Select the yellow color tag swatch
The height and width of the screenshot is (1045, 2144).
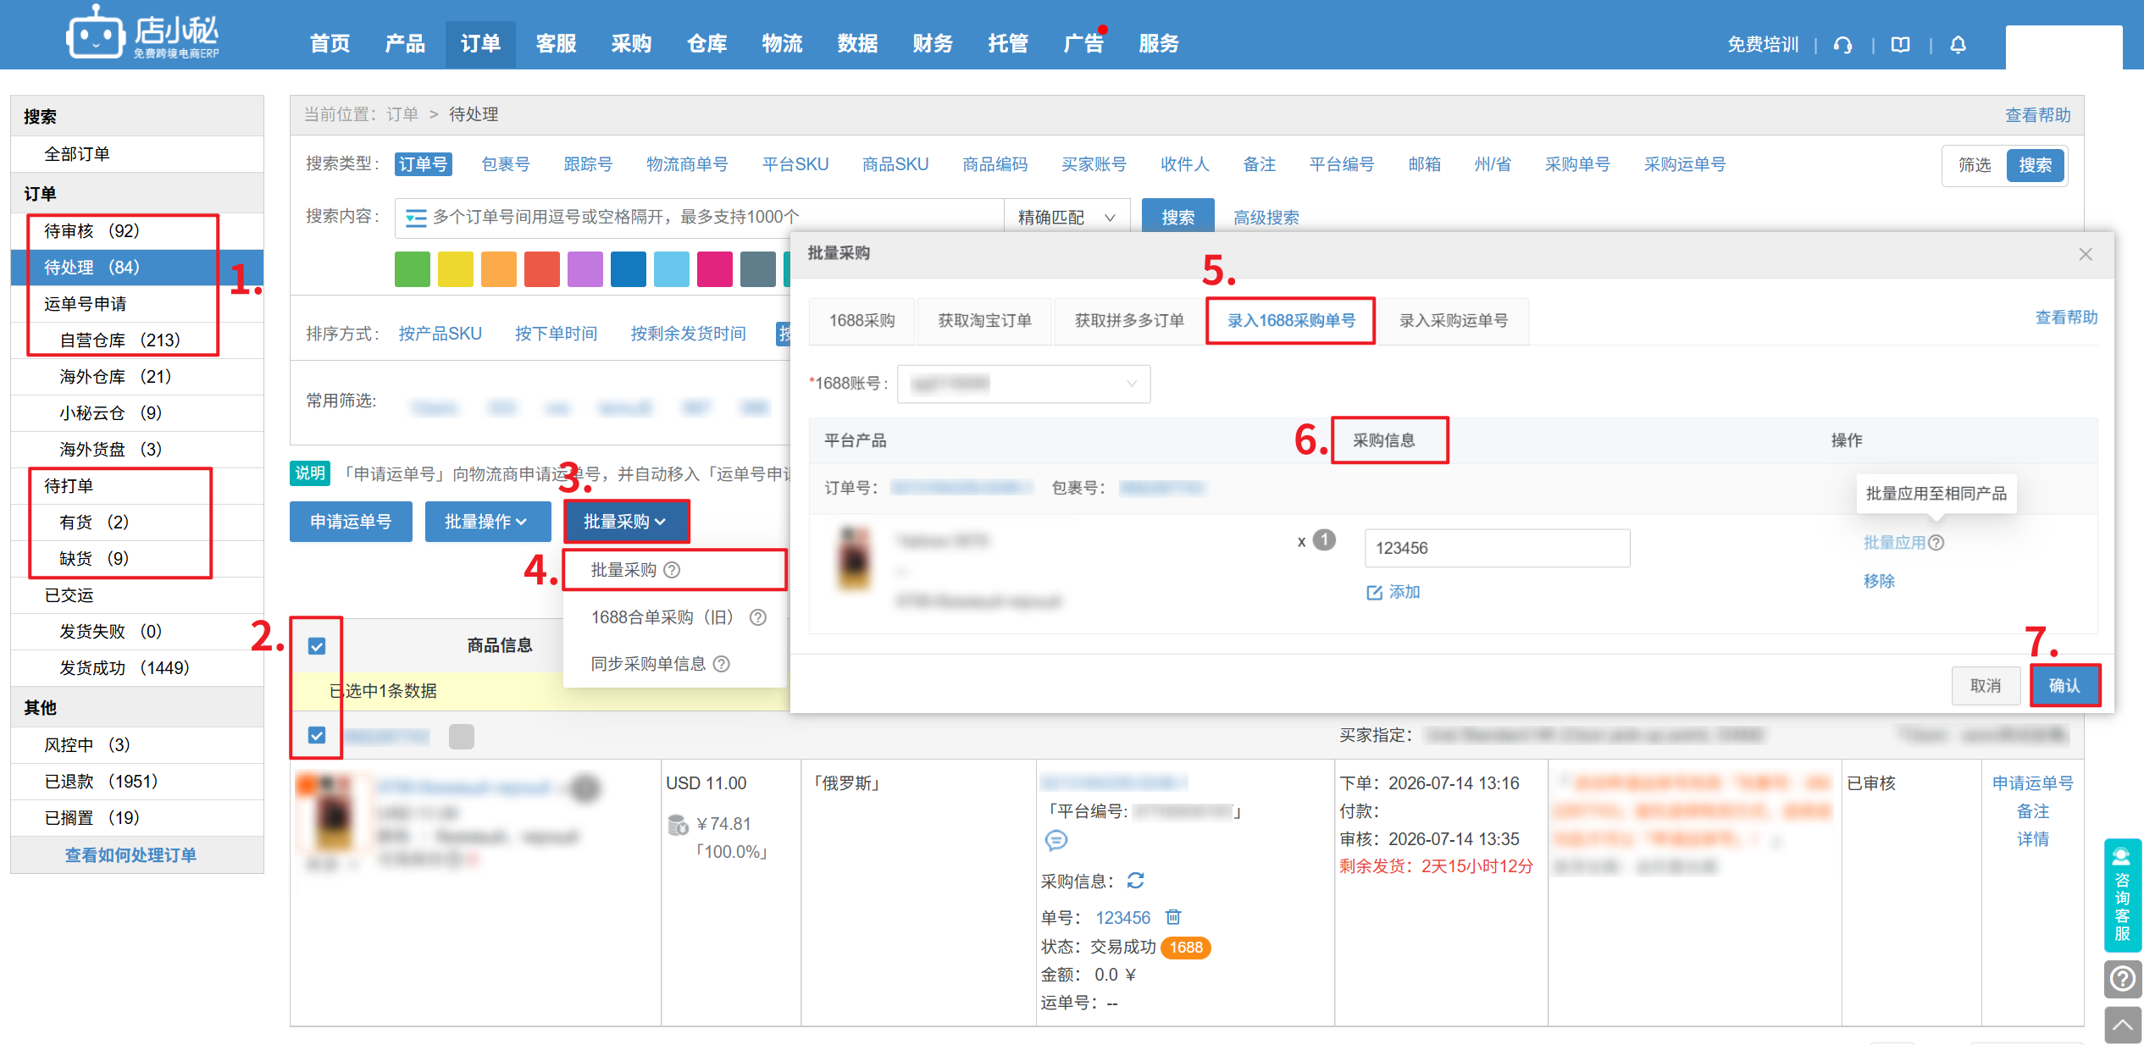[x=456, y=269]
